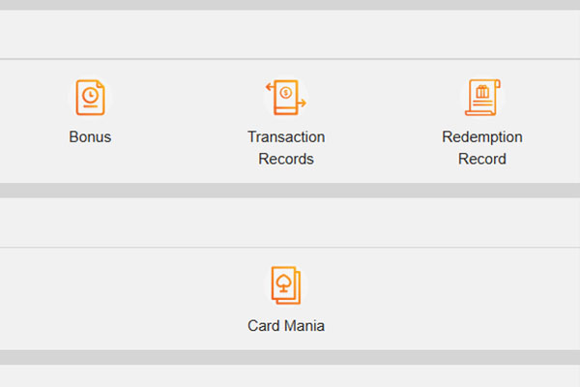
Task: Tap the clock symbol inside Bonus icon
Action: pos(90,95)
